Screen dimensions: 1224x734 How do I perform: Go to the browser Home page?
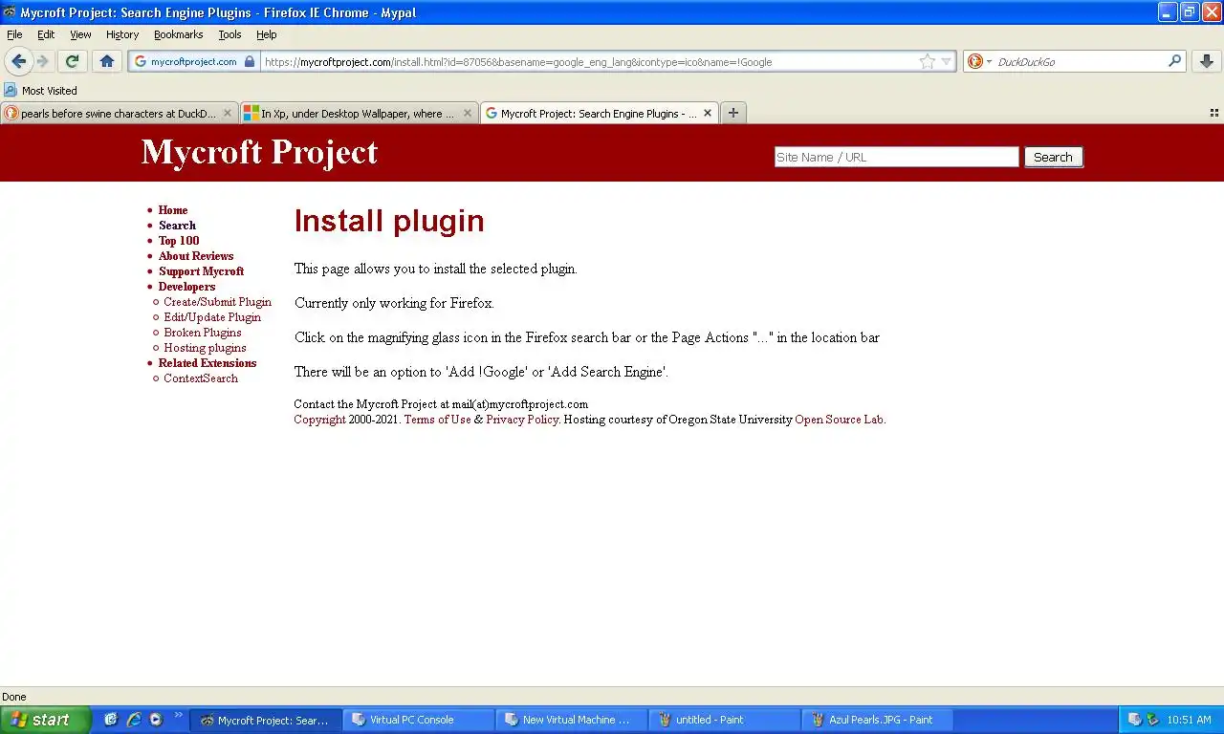click(x=107, y=61)
